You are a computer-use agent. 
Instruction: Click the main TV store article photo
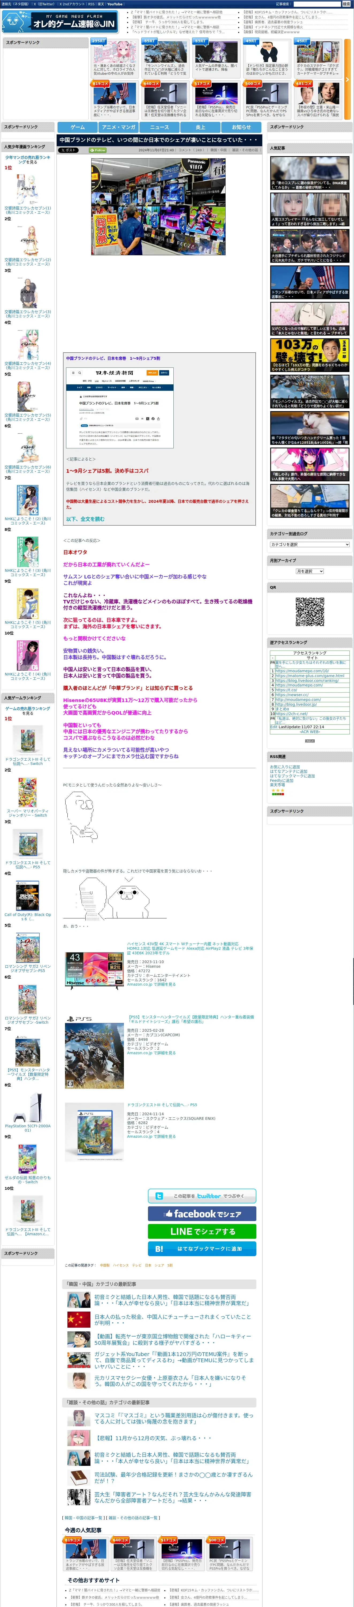pos(158,206)
